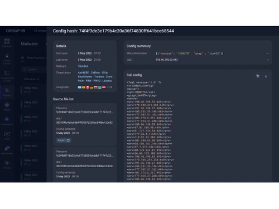Copy the full config to clipboard
This screenshot has height=209, width=279.
[x=258, y=76]
